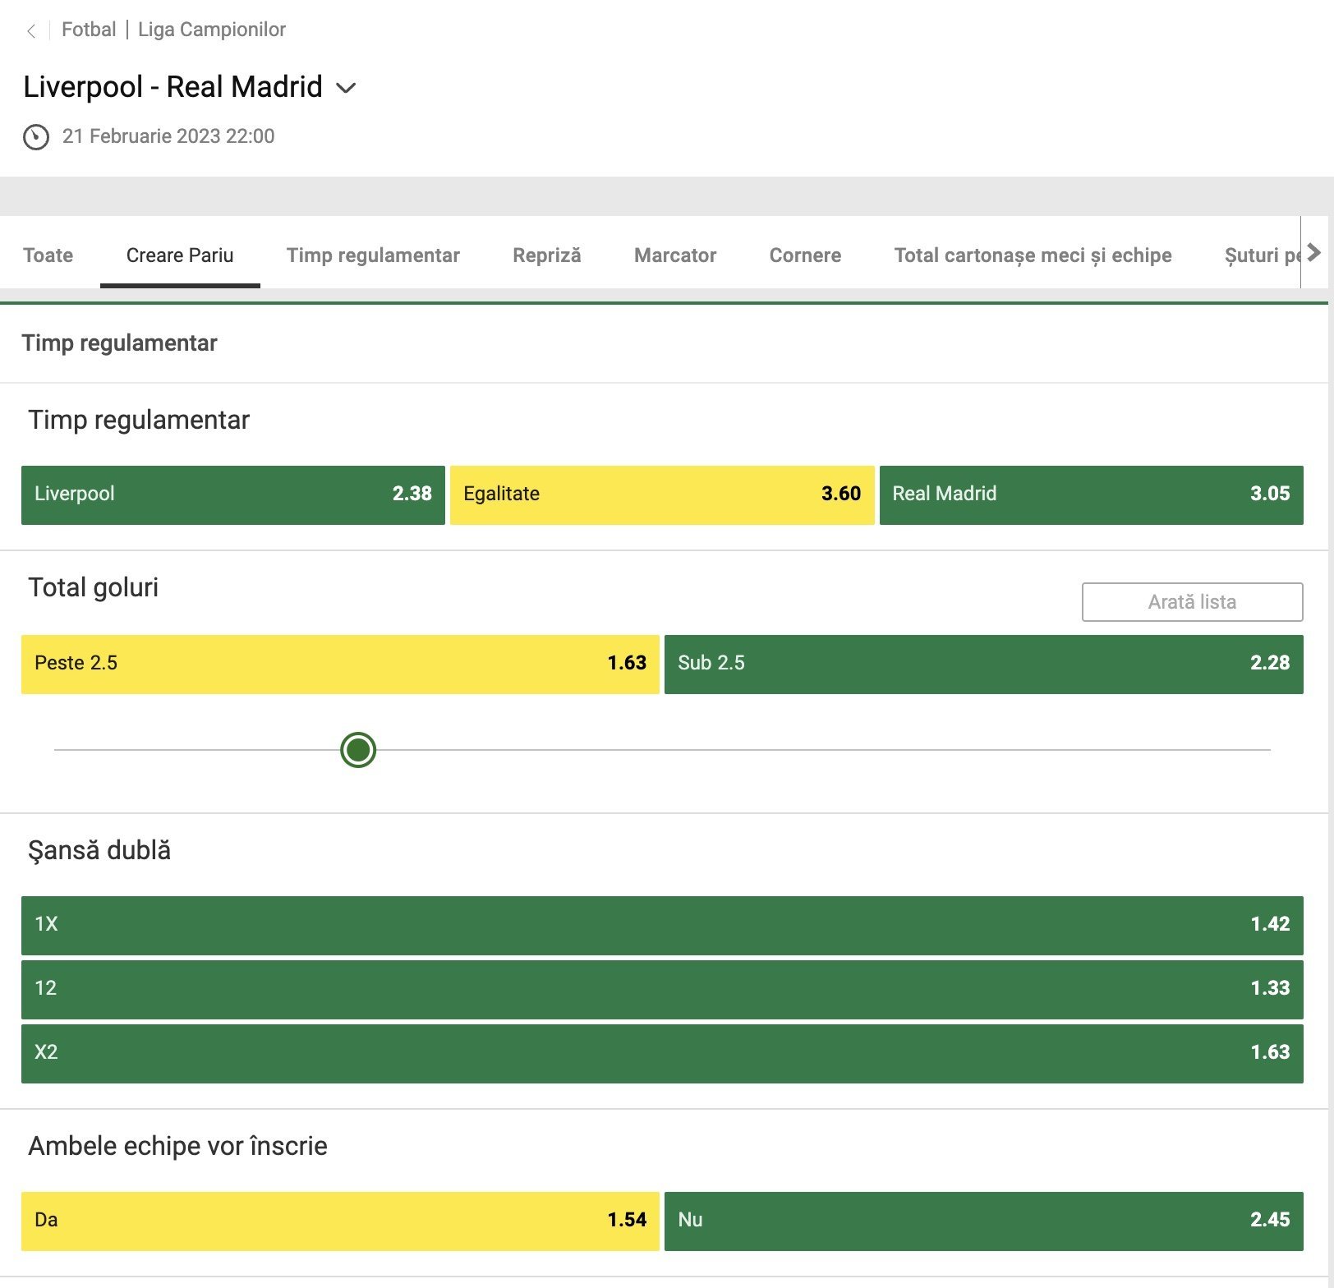Pick Real Madrid at 3.05
Viewport: 1334px width, 1288px height.
pyautogui.click(x=1092, y=495)
